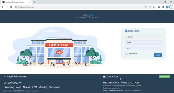The image size is (174, 93).
Task: Open the tab search chevron
Action: click(154, 2)
